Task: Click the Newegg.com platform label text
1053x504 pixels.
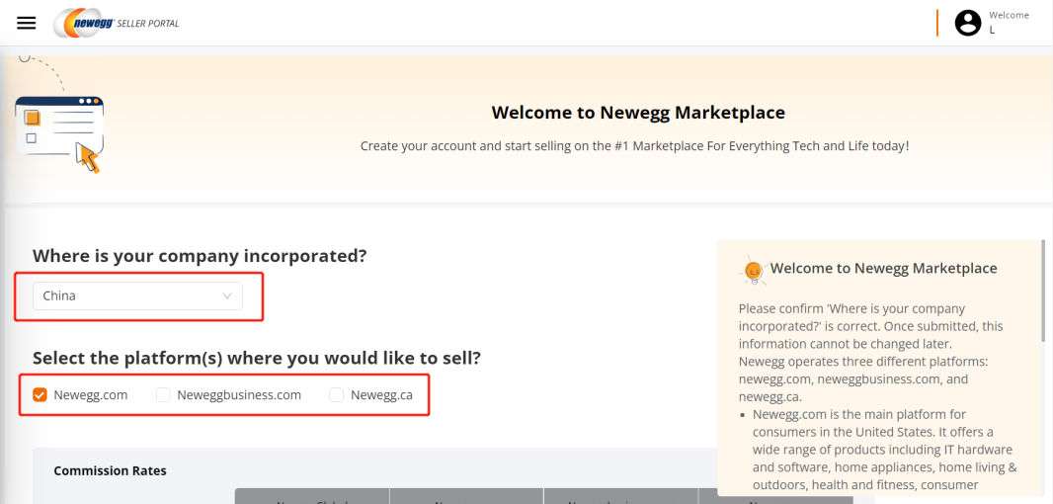Action: click(91, 395)
